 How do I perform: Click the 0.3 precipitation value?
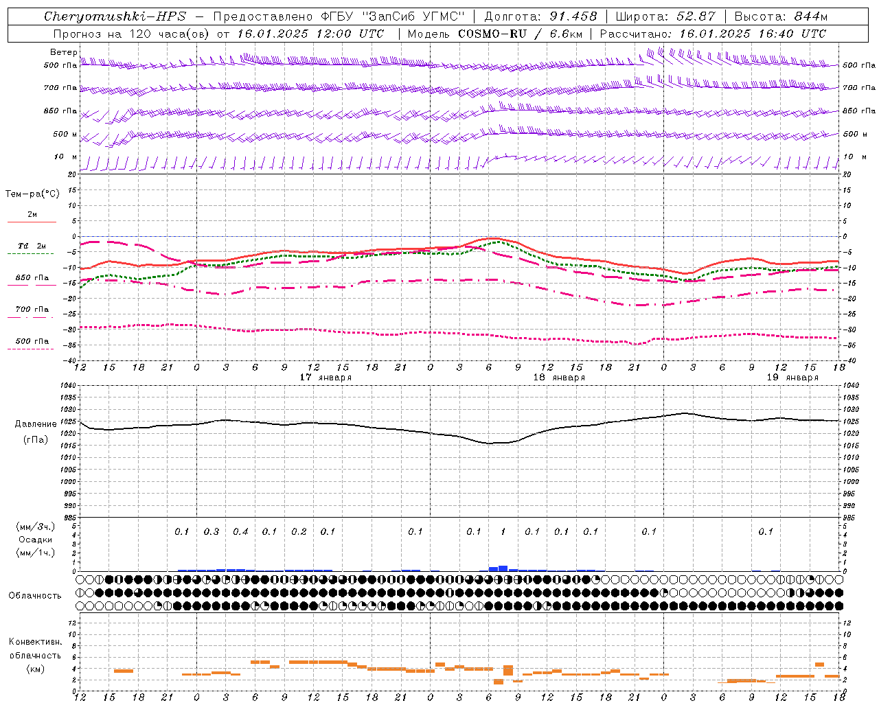211,532
